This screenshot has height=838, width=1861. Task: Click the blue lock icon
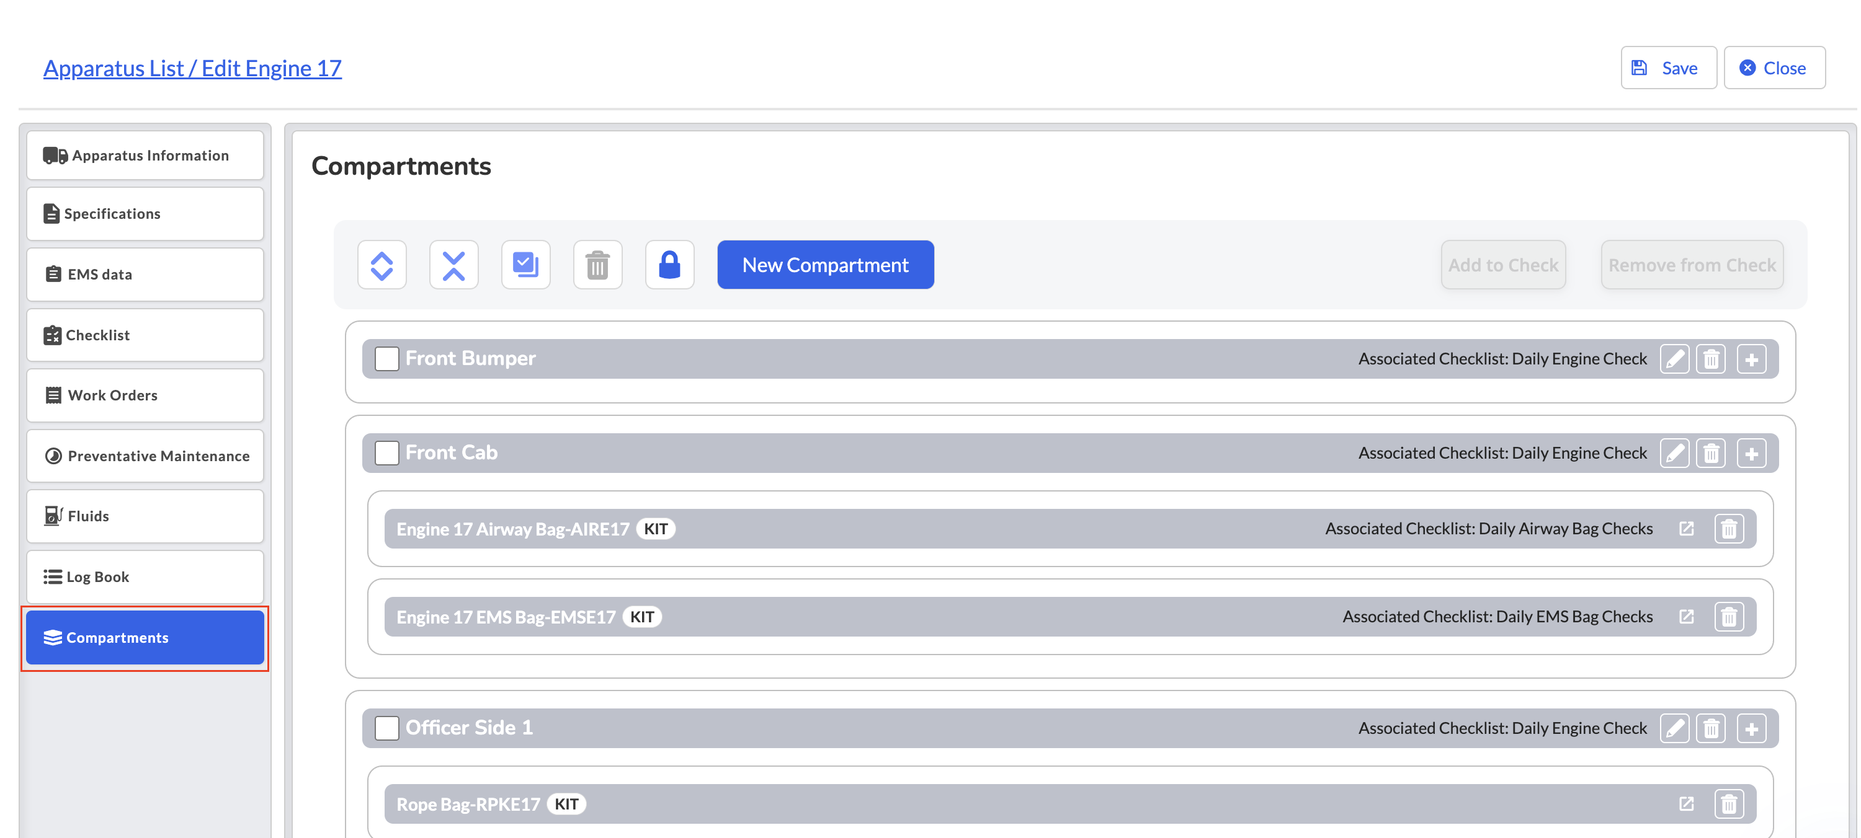[670, 265]
